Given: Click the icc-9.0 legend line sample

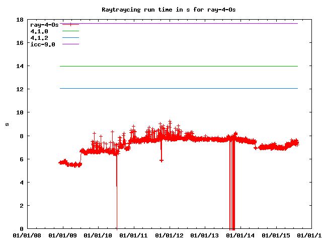Looking at the screenshot, I should point(71,44).
